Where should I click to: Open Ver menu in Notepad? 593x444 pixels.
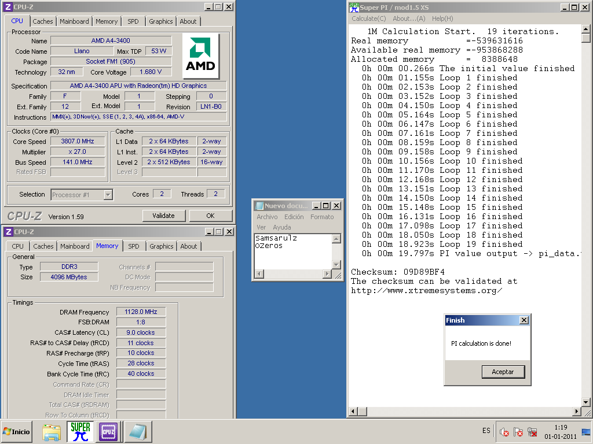pos(261,227)
